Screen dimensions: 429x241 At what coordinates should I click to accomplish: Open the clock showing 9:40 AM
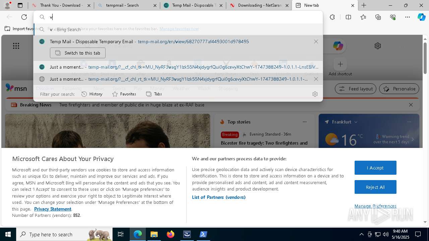[x=400, y=234]
